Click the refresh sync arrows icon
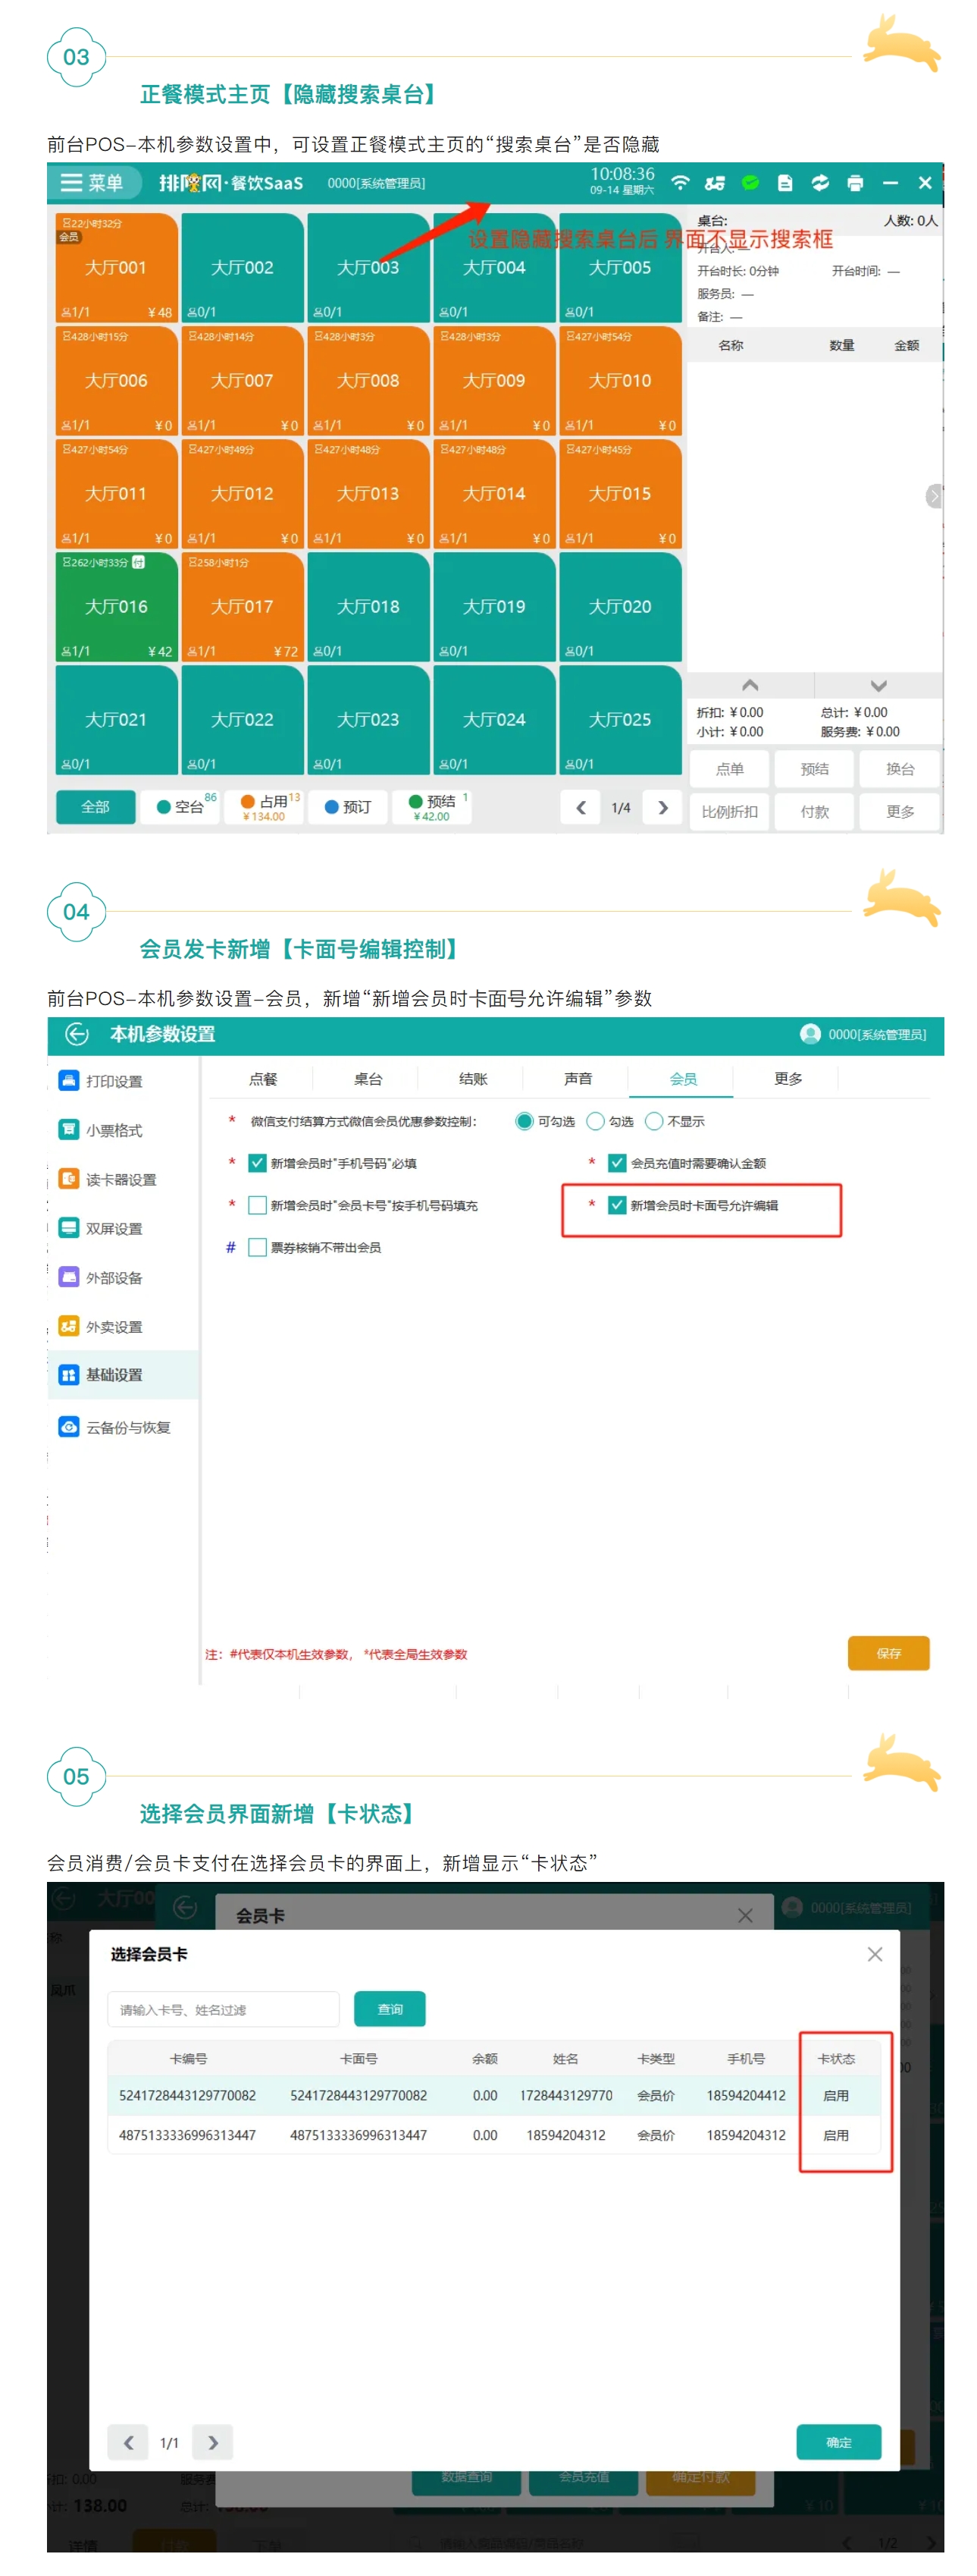This screenshot has height=2576, width=977. pos(820,183)
